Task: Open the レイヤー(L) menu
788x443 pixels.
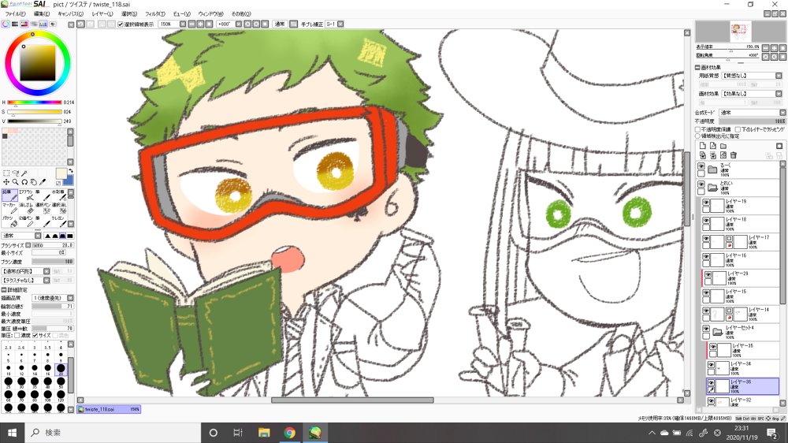Action: click(x=102, y=13)
